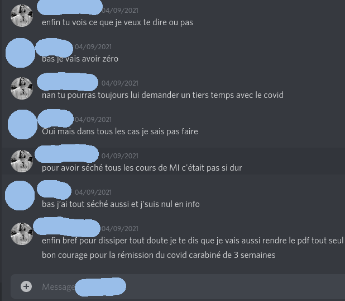Click blurred avatar beside 'bas je vais avoir zéro'

[x=20, y=53]
